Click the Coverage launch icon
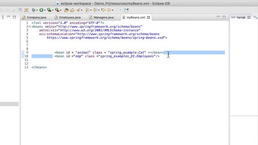Screen dimensions: 258x145 pyautogui.click(x=49, y=10)
